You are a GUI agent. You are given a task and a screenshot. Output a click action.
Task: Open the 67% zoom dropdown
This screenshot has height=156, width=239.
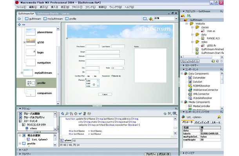[x=176, y=18]
